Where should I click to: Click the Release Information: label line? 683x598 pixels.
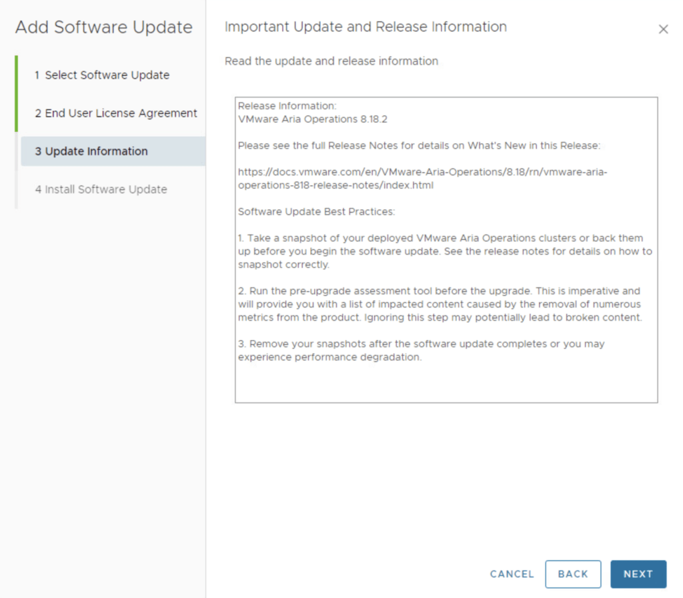tap(287, 106)
